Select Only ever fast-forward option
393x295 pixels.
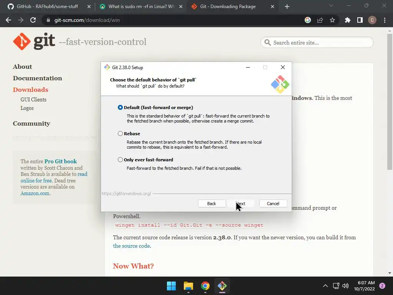(x=120, y=159)
